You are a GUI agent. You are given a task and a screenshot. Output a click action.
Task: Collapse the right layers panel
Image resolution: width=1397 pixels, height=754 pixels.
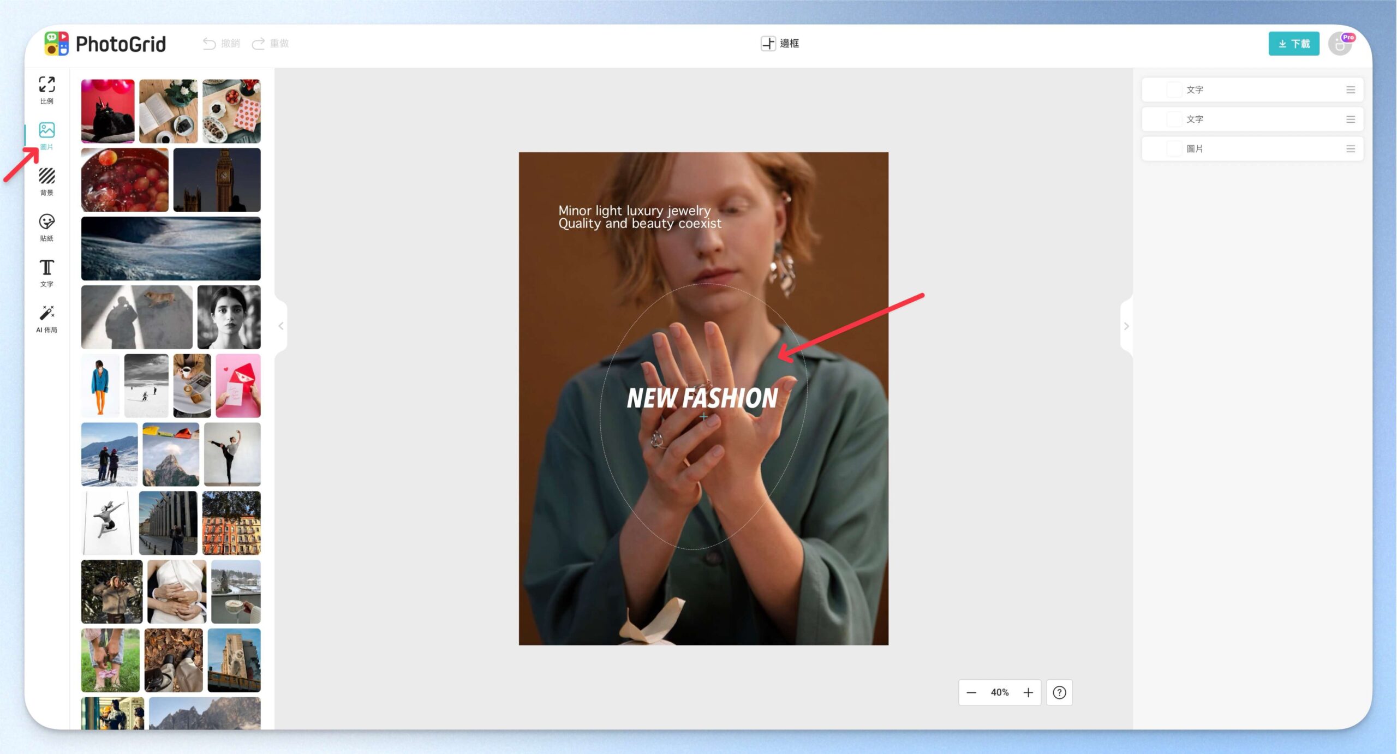coord(1126,326)
